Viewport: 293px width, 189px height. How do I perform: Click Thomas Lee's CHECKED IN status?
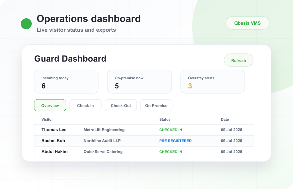click(x=171, y=130)
